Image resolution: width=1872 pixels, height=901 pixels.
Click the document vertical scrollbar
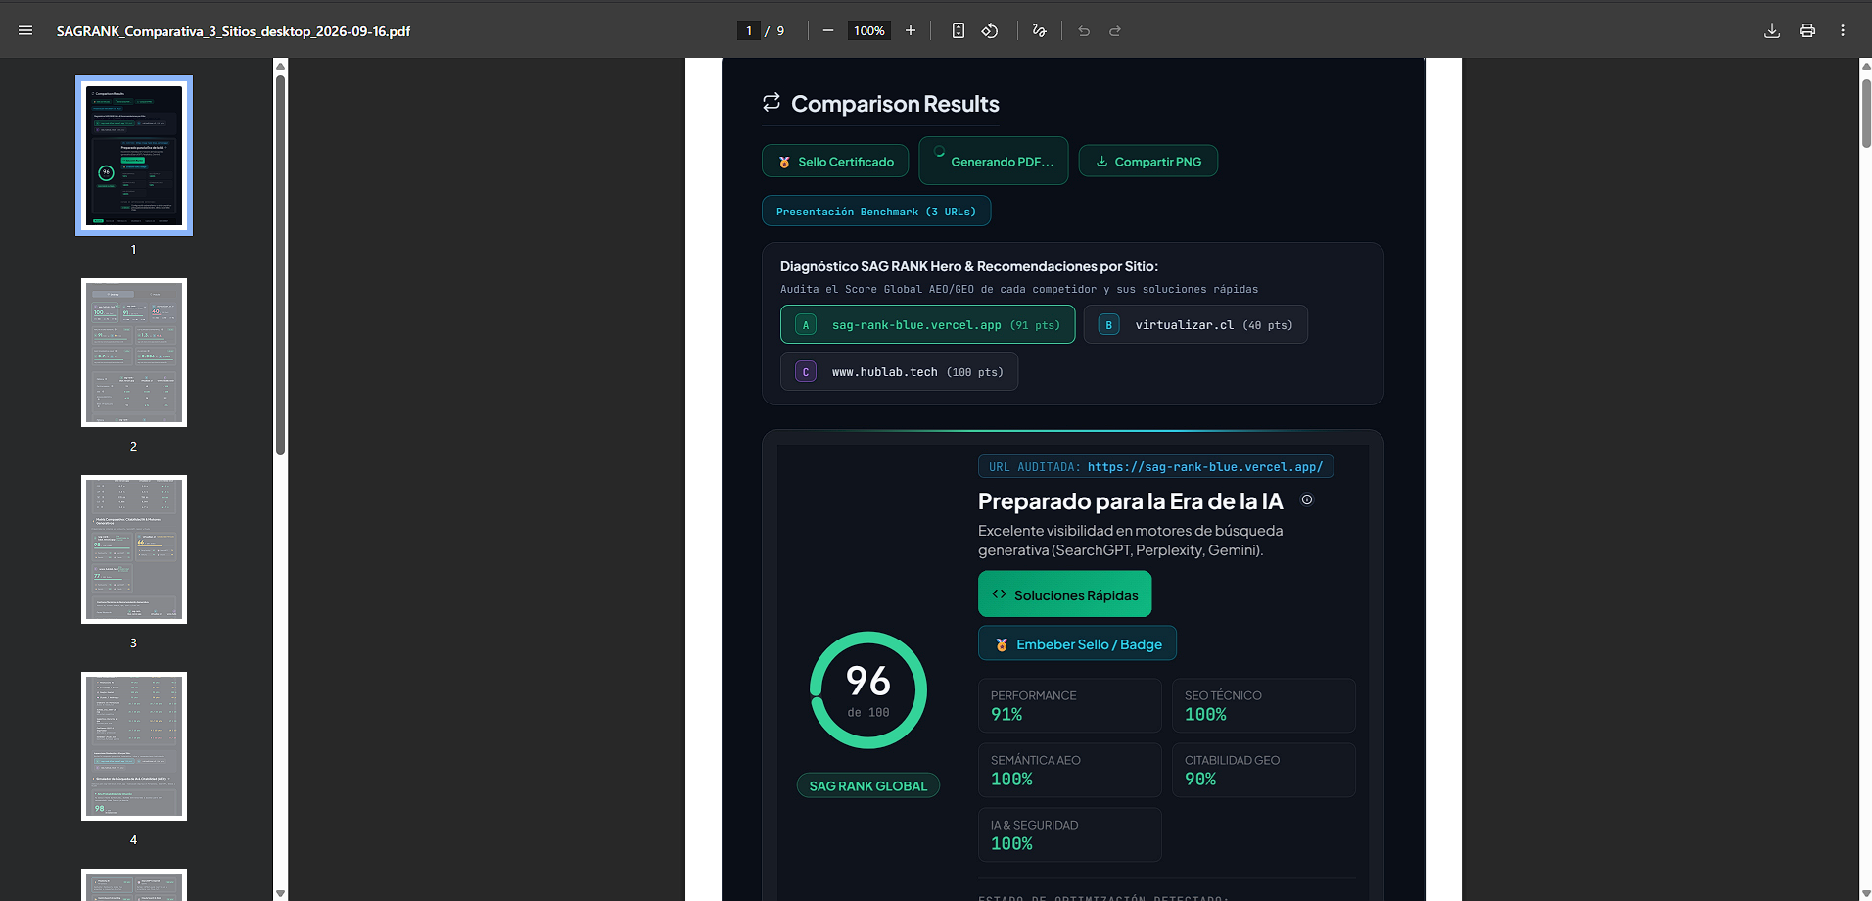point(1865,113)
